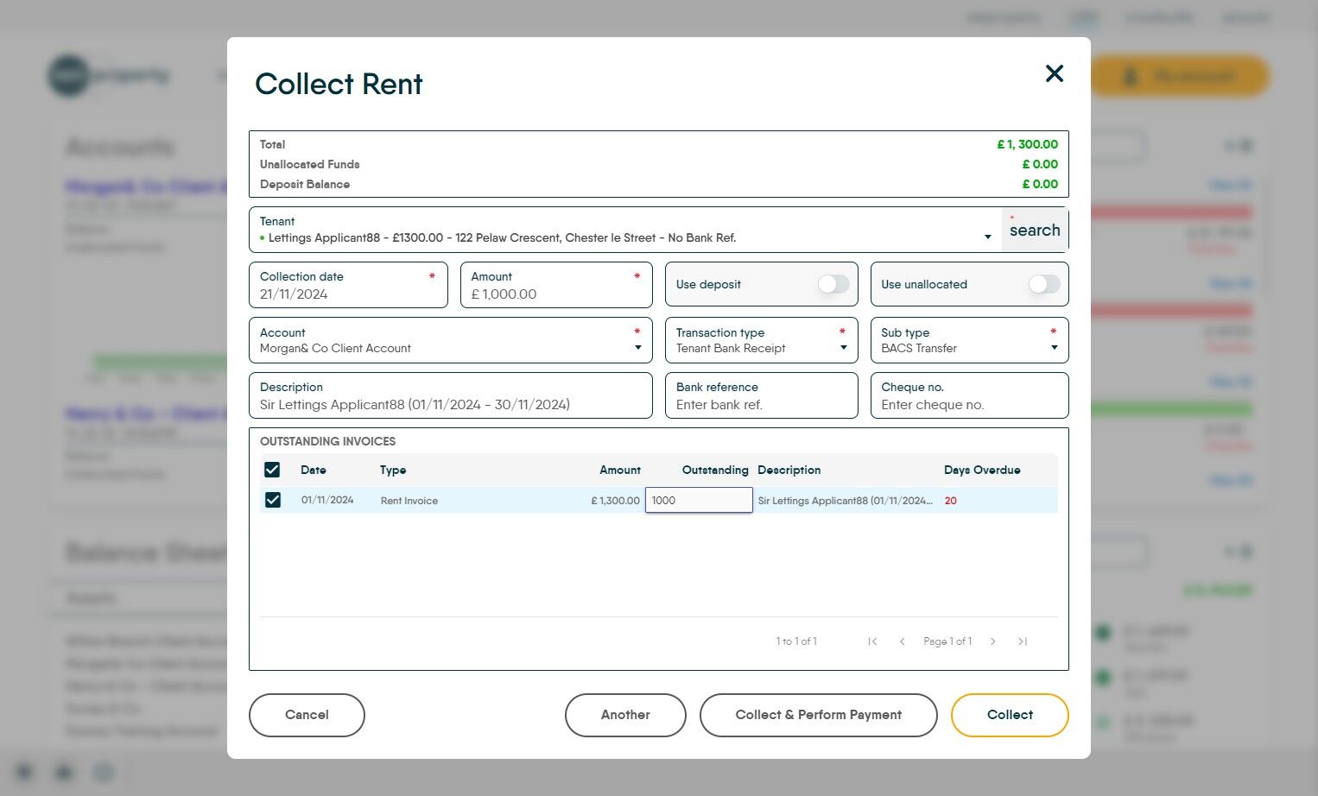This screenshot has height=796, width=1318.
Task: Expand the Sub type dropdown
Action: pos(1054,348)
